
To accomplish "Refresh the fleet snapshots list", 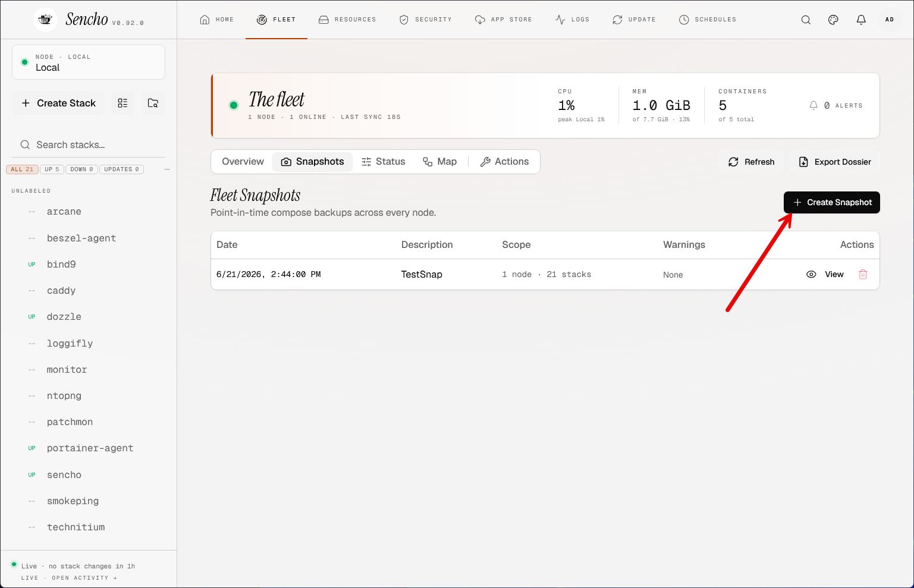I will 752,162.
